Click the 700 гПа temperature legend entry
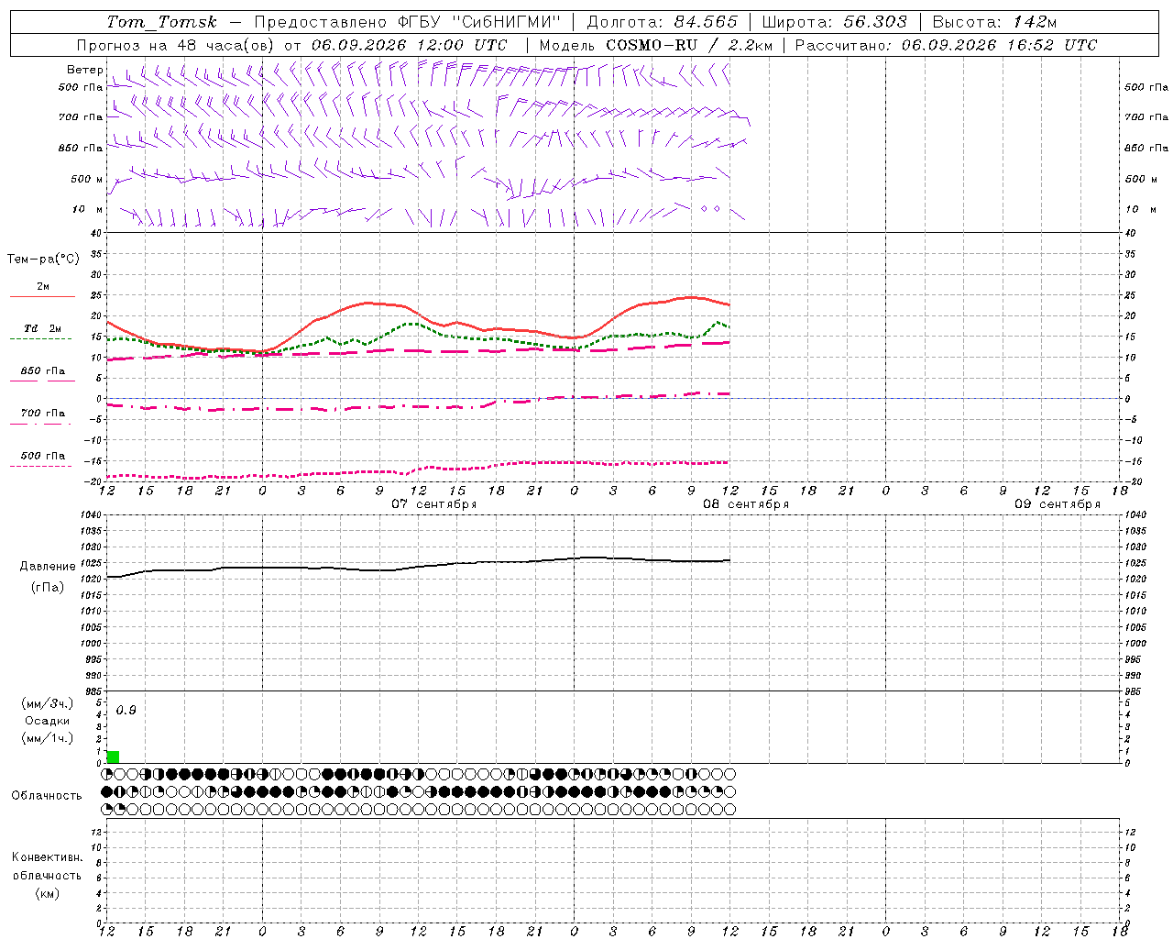Image resolution: width=1173 pixels, height=939 pixels. pos(42,416)
